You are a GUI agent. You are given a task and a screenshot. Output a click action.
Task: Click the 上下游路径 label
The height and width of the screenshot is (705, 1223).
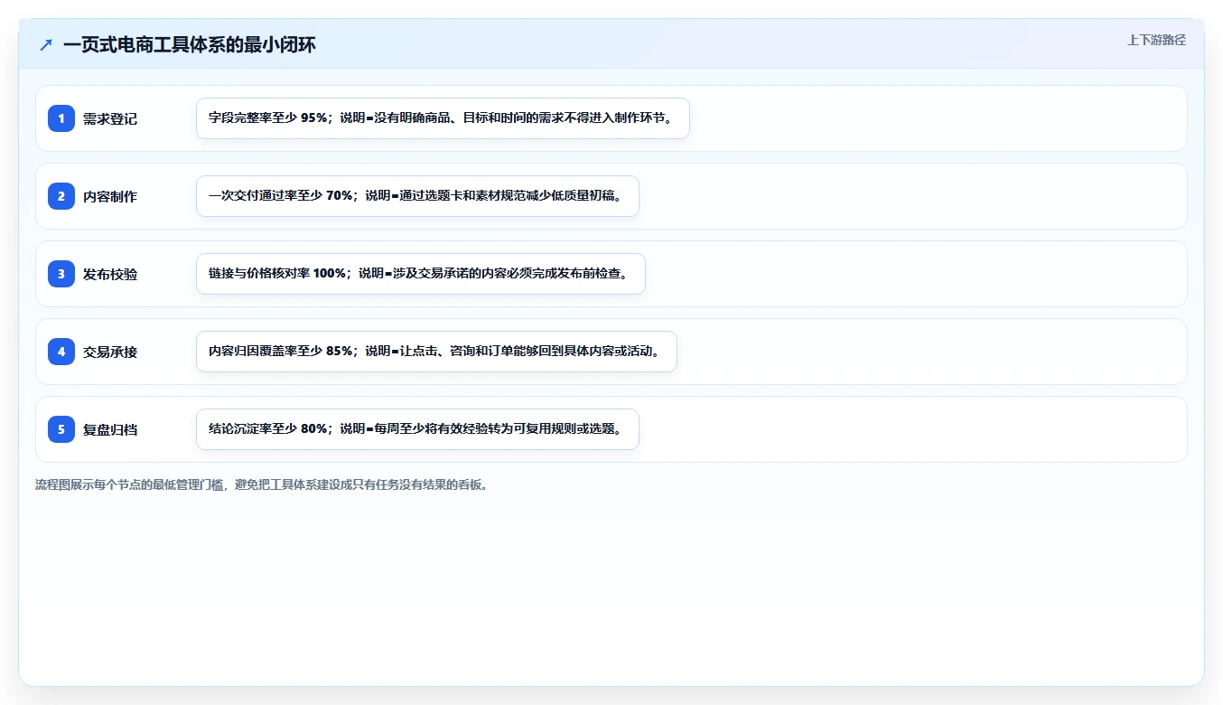pyautogui.click(x=1156, y=40)
